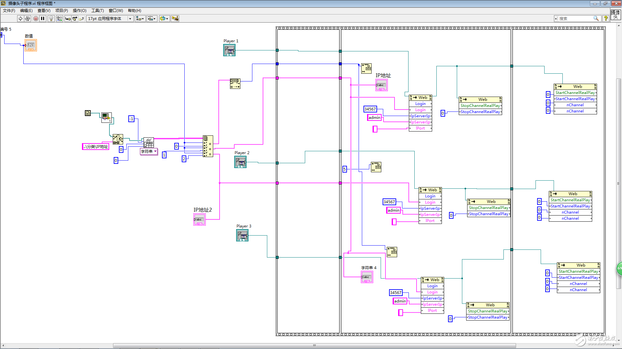Select the bottom Web StartChannelRealPlay node
This screenshot has width=622, height=349.
click(x=579, y=278)
